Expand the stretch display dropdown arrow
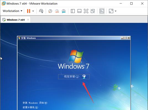Screen dimensions: 148x110 (x=116, y=11)
